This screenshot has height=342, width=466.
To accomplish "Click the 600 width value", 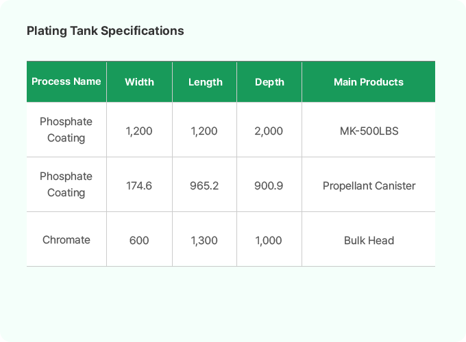I will pos(139,240).
